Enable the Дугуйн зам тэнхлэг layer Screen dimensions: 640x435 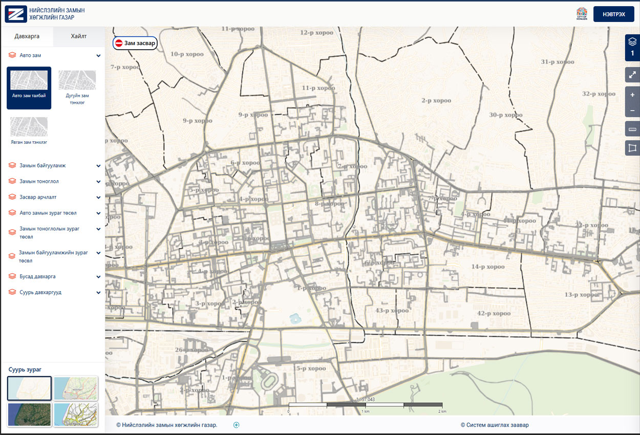[x=77, y=88]
